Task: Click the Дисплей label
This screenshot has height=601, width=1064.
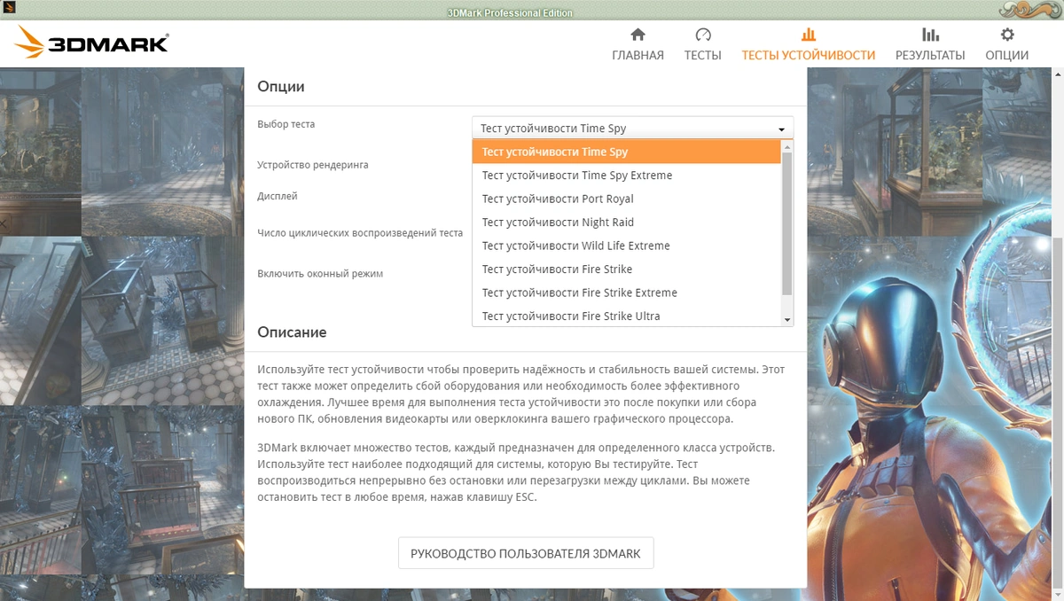Action: (x=278, y=196)
